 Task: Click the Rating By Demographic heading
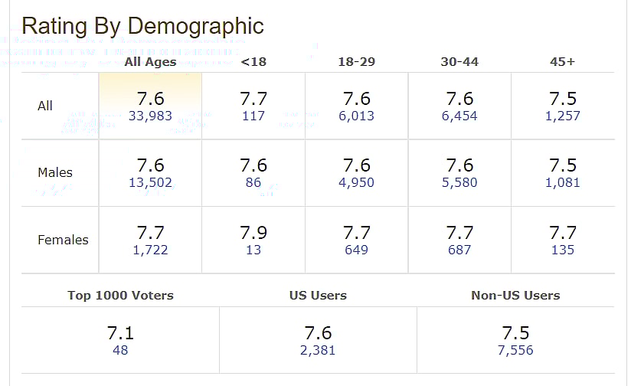point(142,26)
